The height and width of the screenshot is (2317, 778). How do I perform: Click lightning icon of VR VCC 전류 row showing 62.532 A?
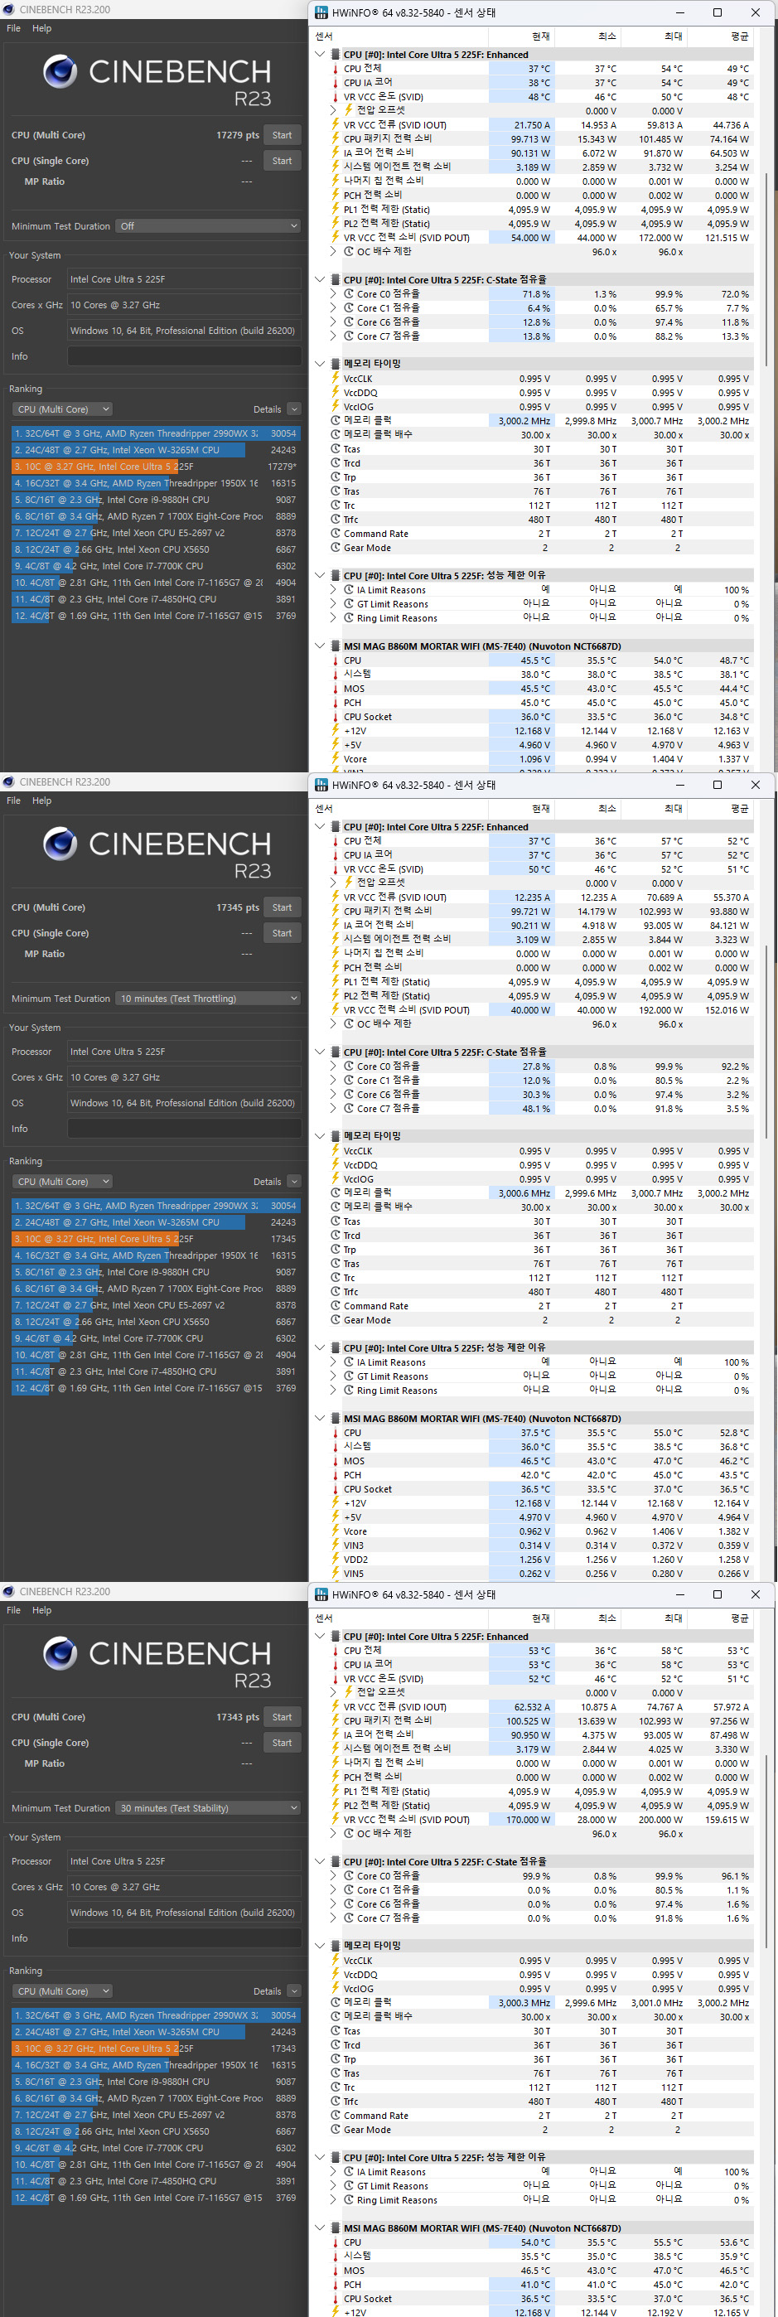pos(336,1706)
